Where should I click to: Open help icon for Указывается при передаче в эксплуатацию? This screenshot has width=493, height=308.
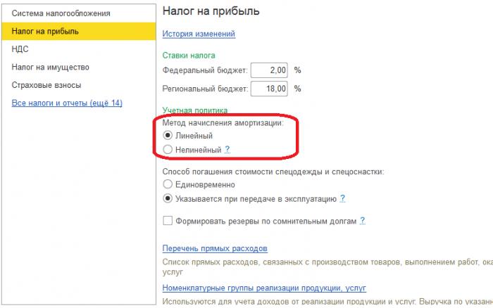tap(342, 198)
